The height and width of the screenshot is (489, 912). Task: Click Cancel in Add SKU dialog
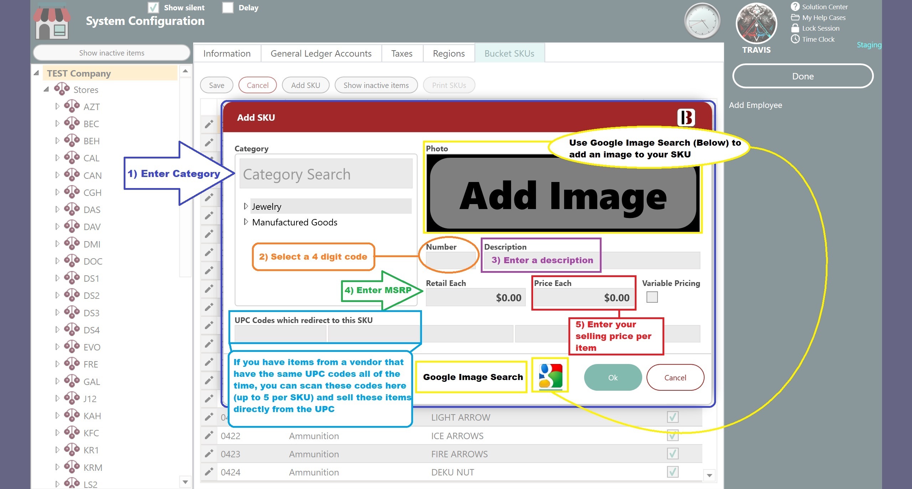[x=675, y=377]
